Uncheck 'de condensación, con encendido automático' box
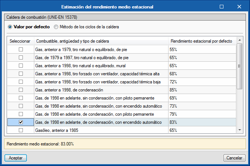250x166 pixels. [x=21, y=122]
